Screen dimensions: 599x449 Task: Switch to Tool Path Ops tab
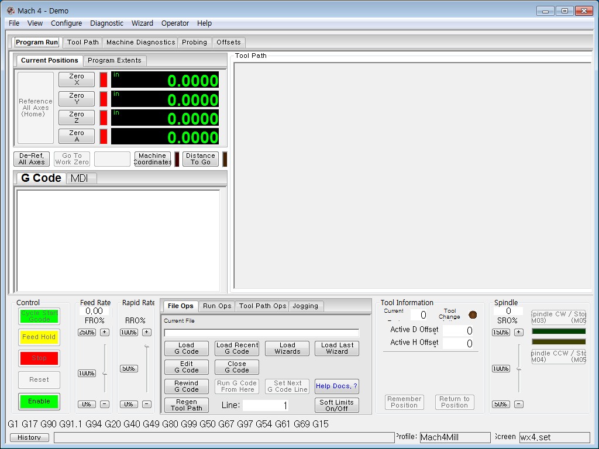coord(263,306)
